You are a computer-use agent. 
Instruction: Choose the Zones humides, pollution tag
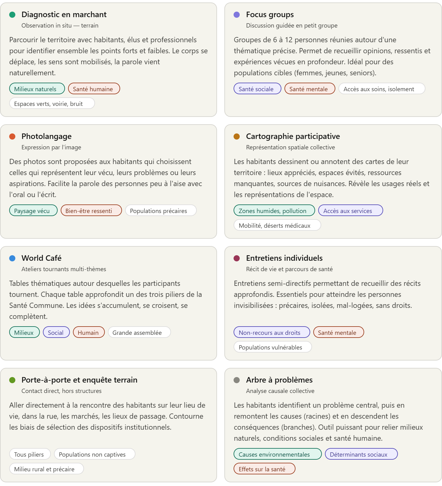tap(274, 211)
